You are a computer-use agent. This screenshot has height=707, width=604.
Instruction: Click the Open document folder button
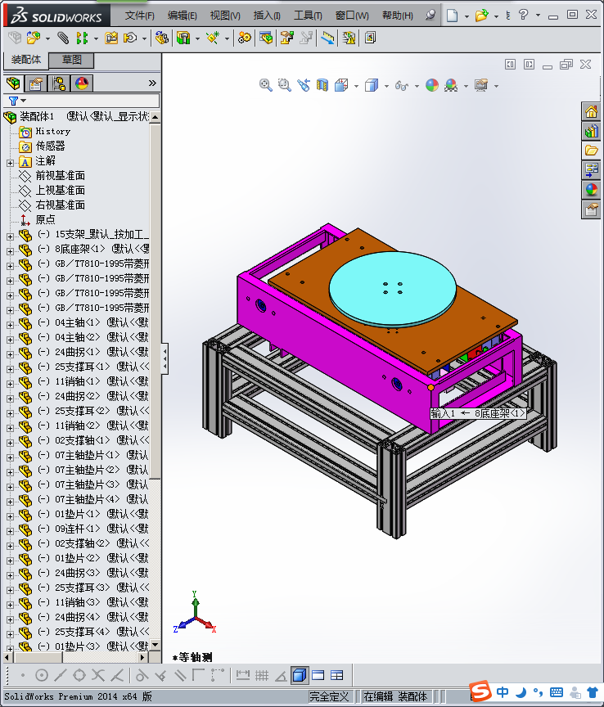point(482,16)
